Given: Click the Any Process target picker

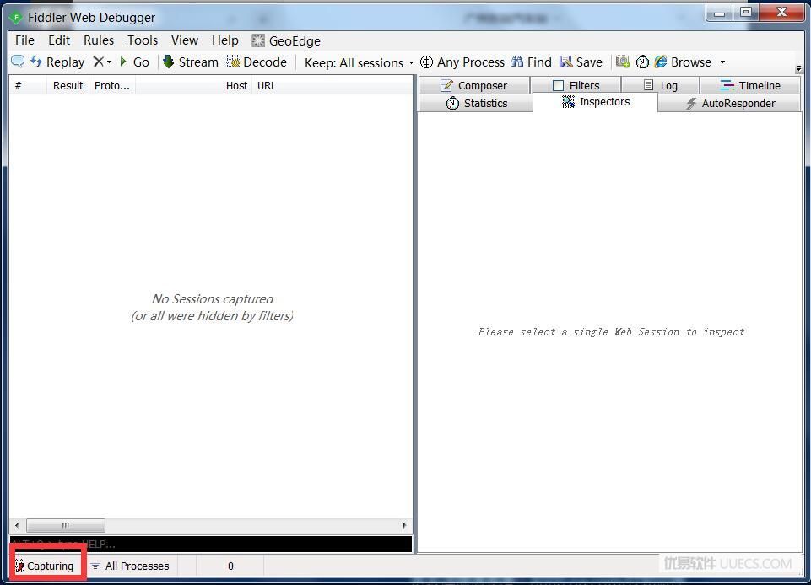Looking at the screenshot, I should point(462,62).
